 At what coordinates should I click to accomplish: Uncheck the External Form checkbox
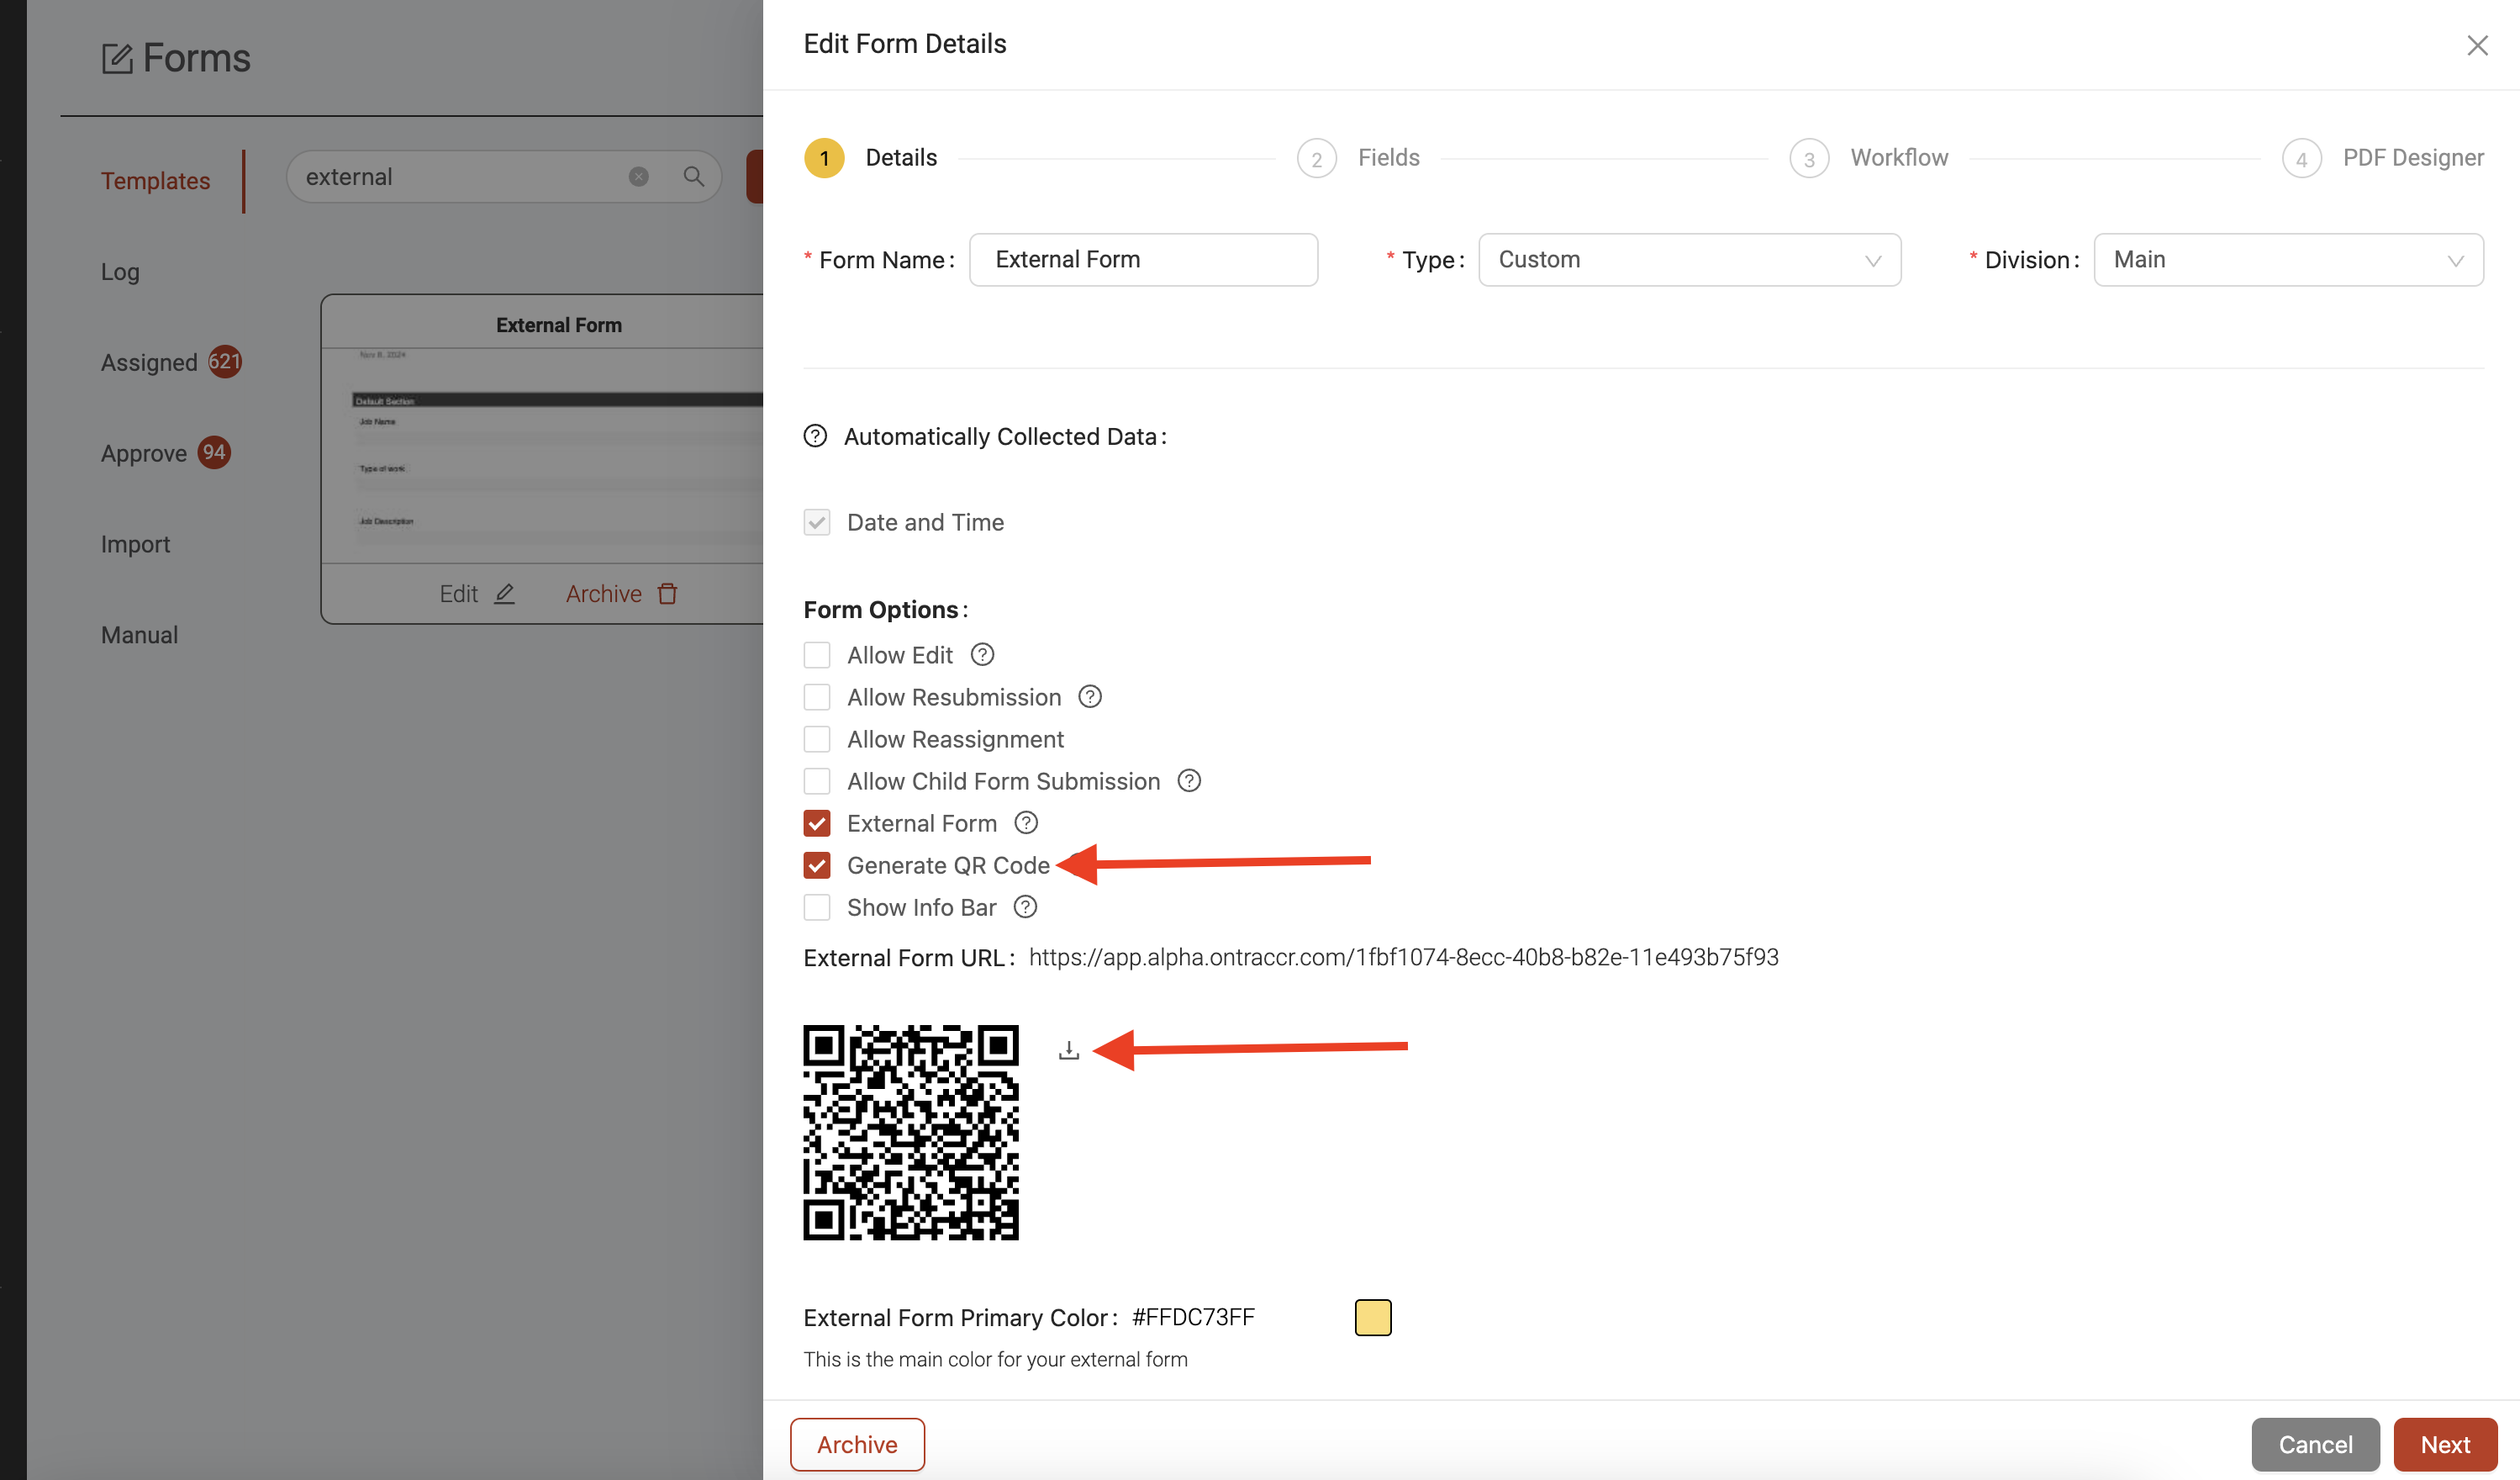(x=817, y=822)
